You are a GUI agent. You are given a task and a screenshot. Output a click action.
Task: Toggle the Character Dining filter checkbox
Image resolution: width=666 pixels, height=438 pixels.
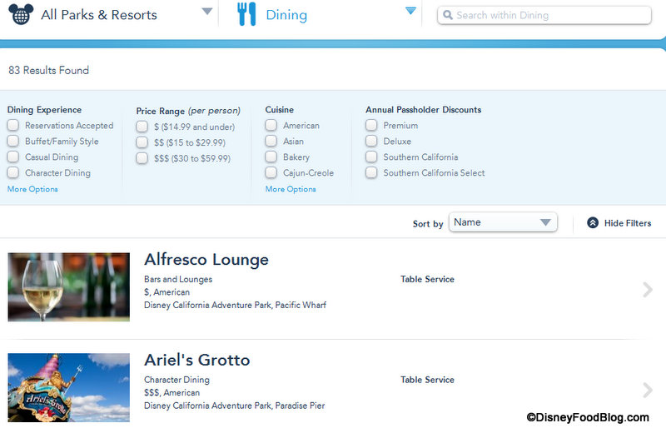click(13, 173)
